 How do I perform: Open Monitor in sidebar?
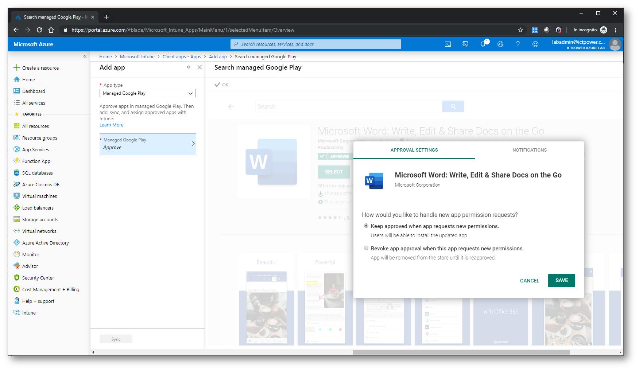point(31,254)
